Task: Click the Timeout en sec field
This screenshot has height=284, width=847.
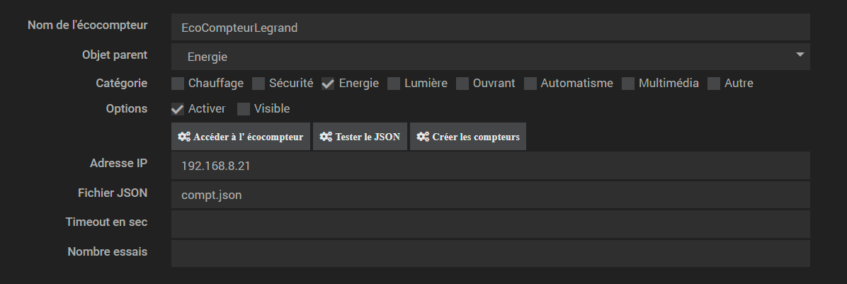Action: pyautogui.click(x=490, y=224)
